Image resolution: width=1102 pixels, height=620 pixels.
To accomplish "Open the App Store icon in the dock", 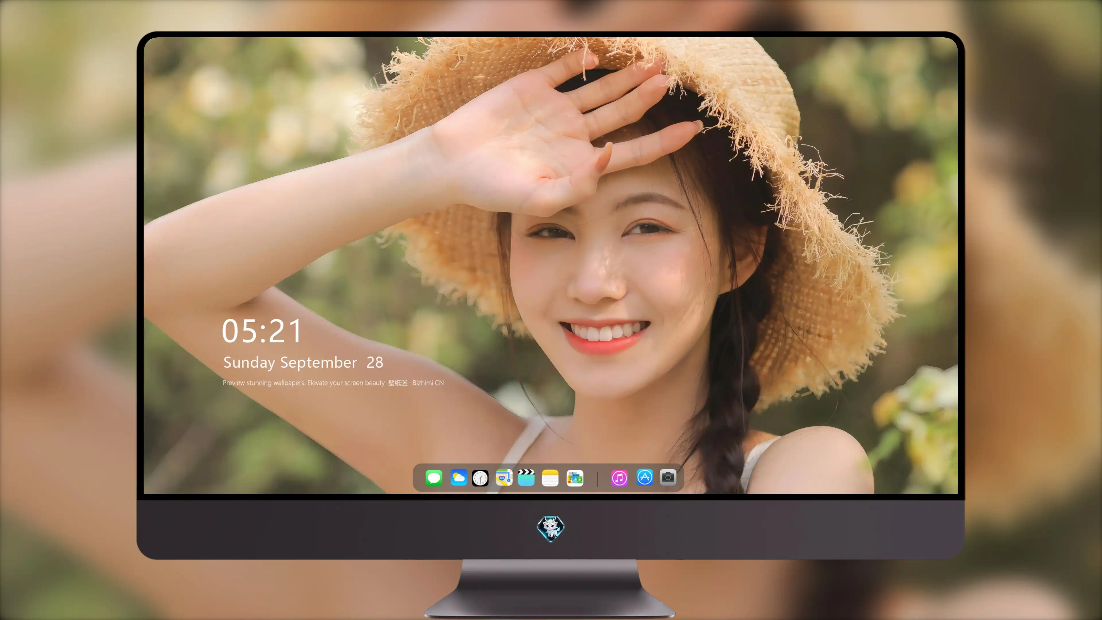I will tap(645, 477).
